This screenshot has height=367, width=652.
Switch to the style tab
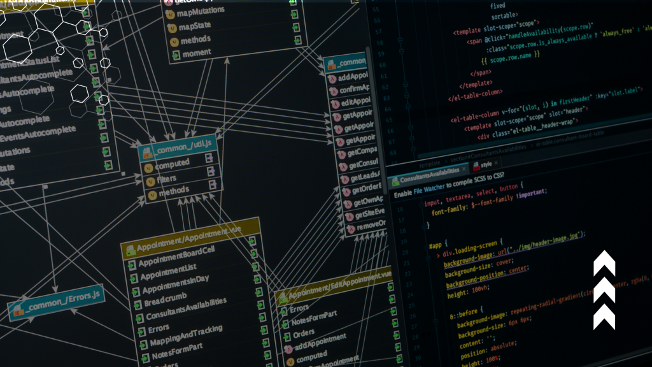486,164
